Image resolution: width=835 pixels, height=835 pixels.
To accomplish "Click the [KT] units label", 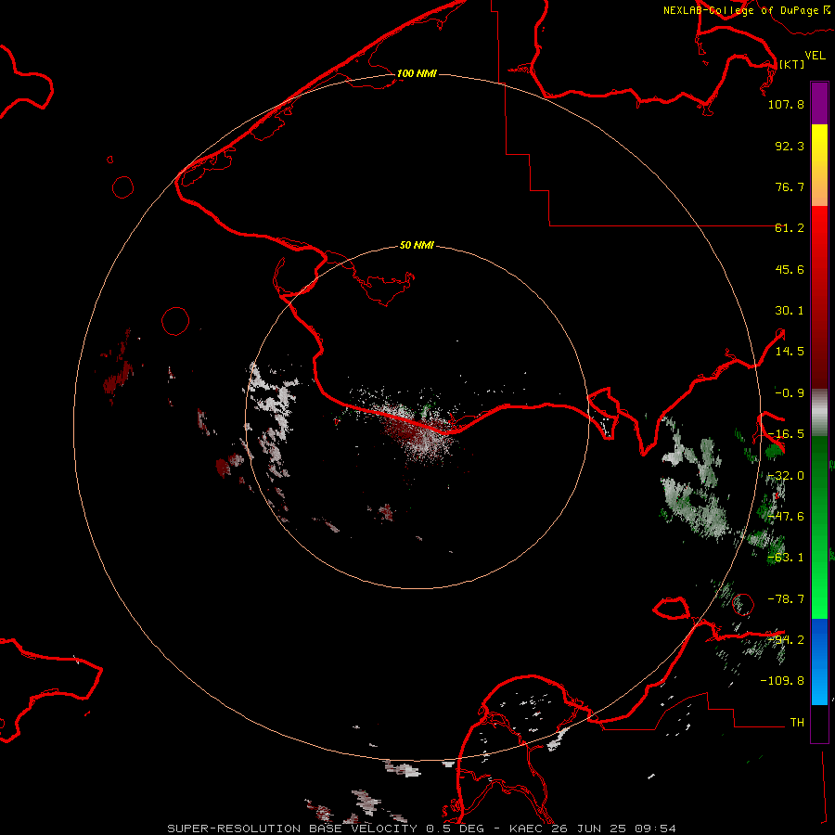I will [x=792, y=64].
